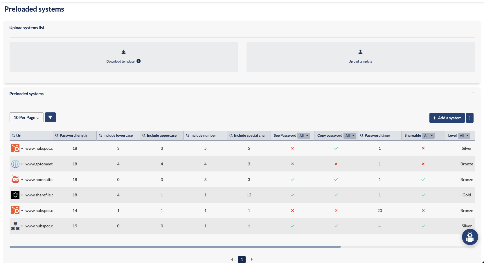Open the chatbot robot assistant icon

[x=470, y=237]
